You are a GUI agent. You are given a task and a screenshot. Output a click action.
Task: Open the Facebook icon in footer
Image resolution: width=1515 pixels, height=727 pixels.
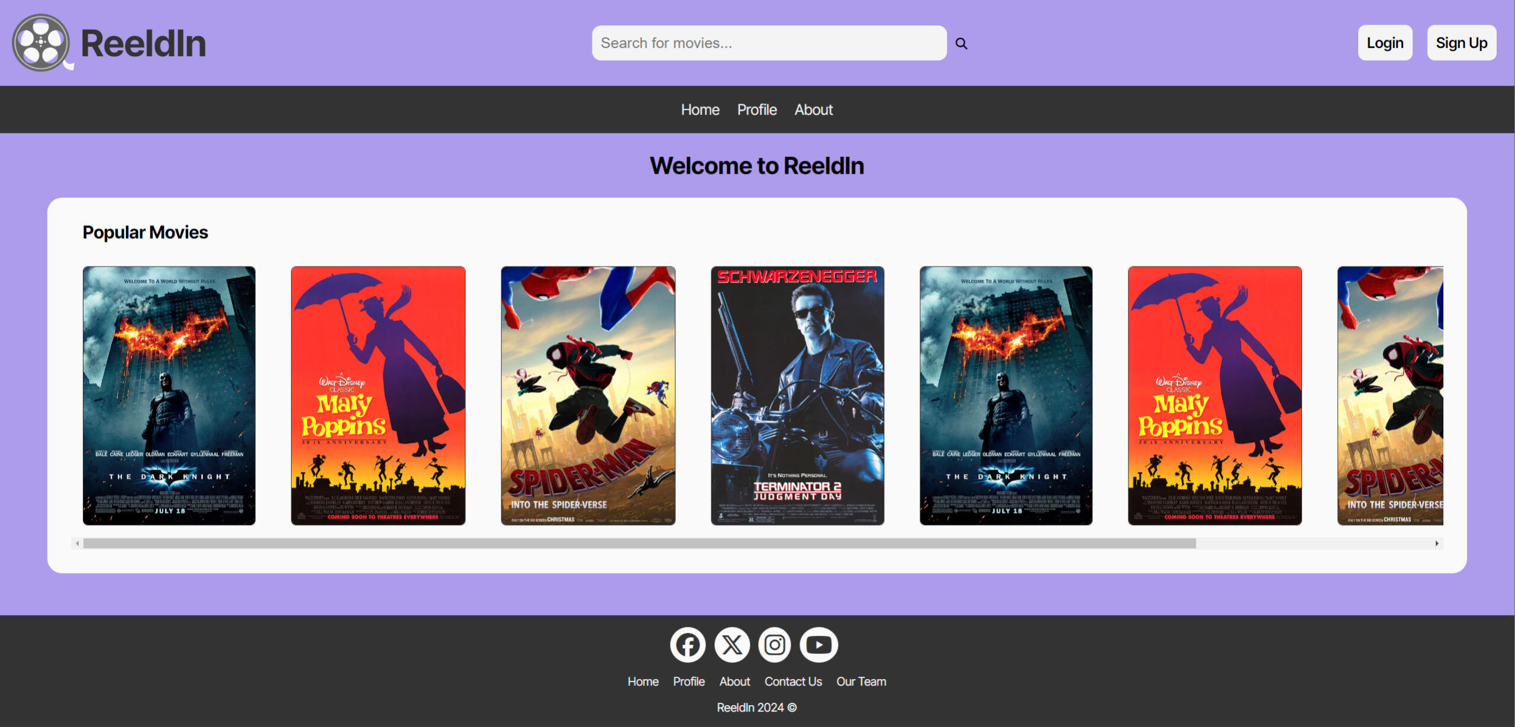tap(687, 645)
